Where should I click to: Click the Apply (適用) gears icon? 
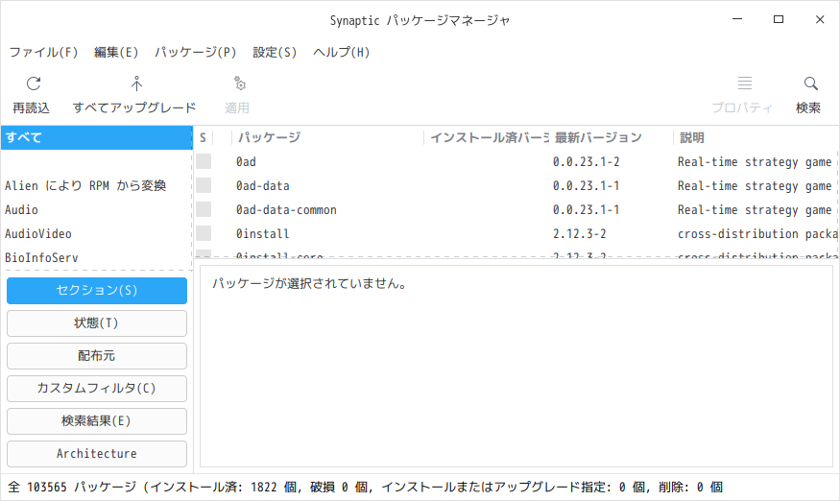coord(239,83)
